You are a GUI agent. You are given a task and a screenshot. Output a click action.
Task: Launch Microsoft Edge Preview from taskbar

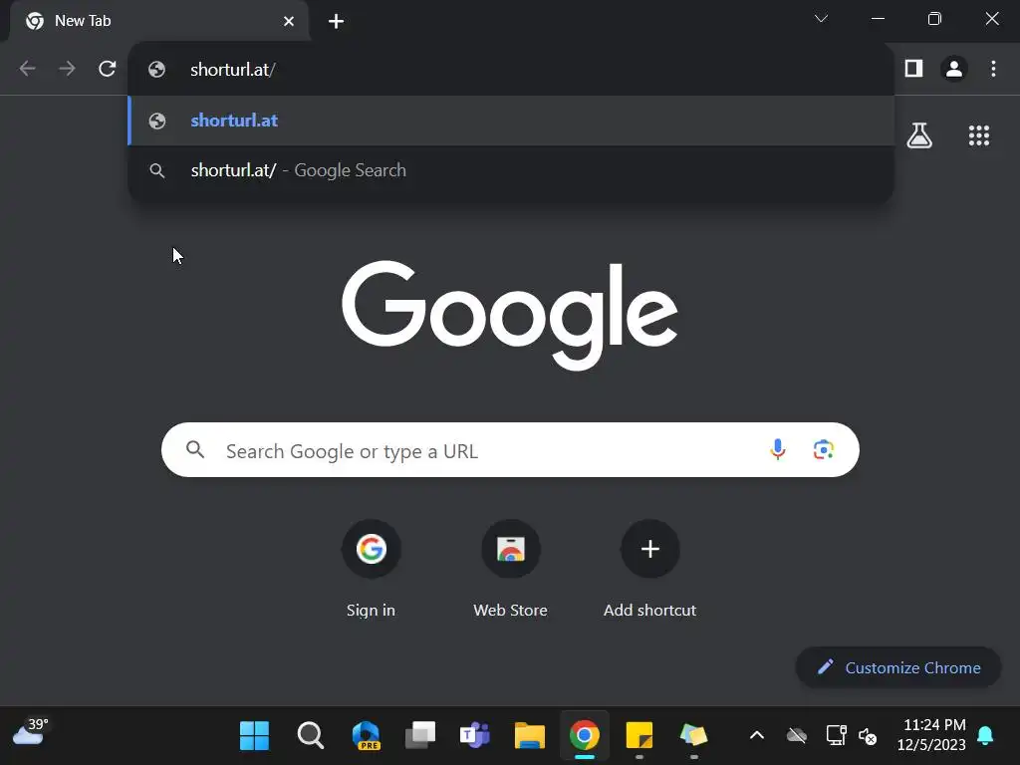(x=367, y=736)
